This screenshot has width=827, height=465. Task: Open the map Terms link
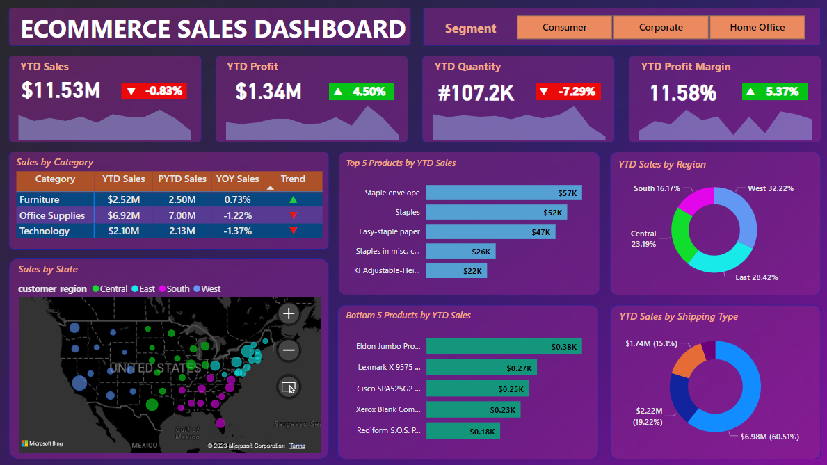pos(297,446)
